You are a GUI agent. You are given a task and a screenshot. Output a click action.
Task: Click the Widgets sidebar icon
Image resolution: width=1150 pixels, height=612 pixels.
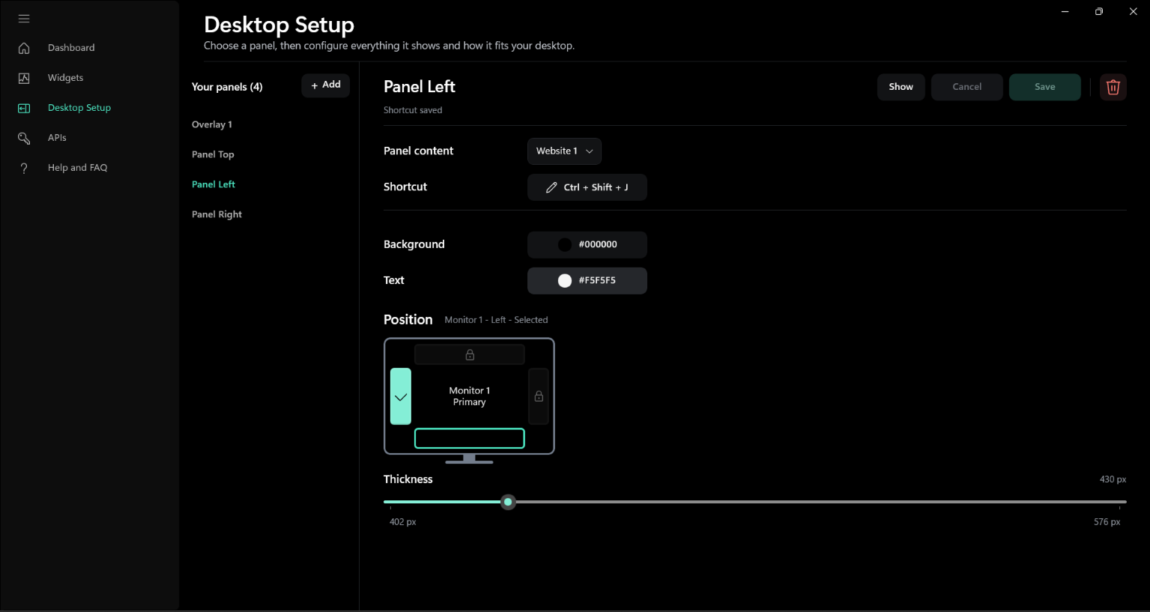tap(24, 78)
